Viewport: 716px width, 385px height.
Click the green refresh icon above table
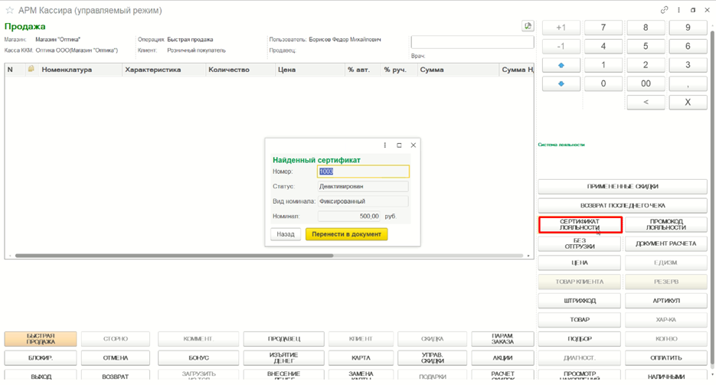pos(528,26)
